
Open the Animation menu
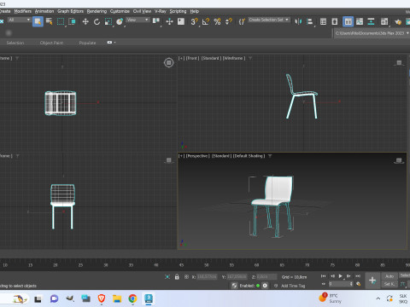point(44,11)
